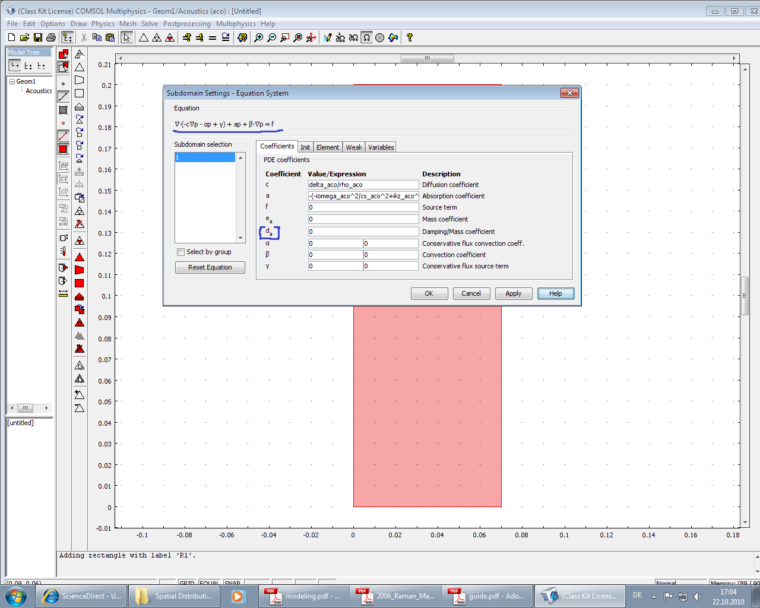Click the Save diskette icon
The image size is (760, 608).
point(38,37)
